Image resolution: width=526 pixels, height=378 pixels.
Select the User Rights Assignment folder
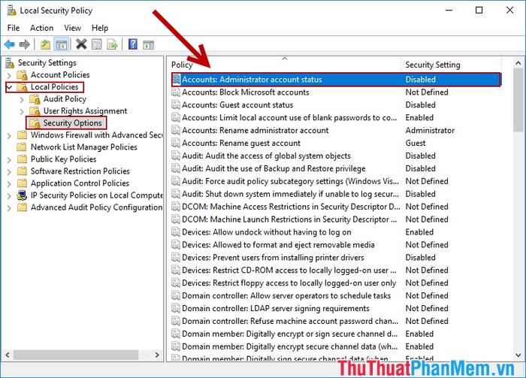coord(85,111)
